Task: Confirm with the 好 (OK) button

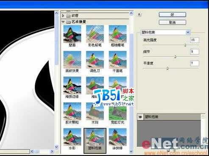Action: click(173, 14)
